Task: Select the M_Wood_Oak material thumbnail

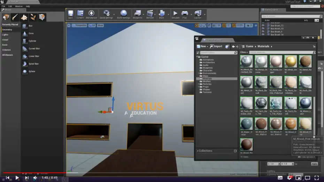Action: [x=291, y=124]
